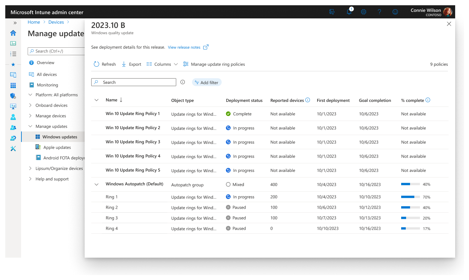This screenshot has width=469, height=280.
Task: Expand Lipsum/Organize devices in the sidebar
Action: click(x=30, y=168)
